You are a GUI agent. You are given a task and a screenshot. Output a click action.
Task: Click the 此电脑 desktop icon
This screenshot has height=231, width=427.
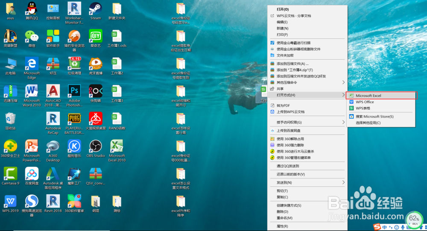point(10,66)
